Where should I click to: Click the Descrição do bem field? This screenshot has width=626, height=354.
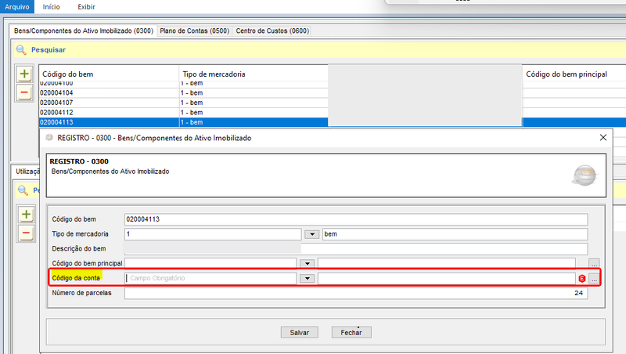[x=356, y=249]
